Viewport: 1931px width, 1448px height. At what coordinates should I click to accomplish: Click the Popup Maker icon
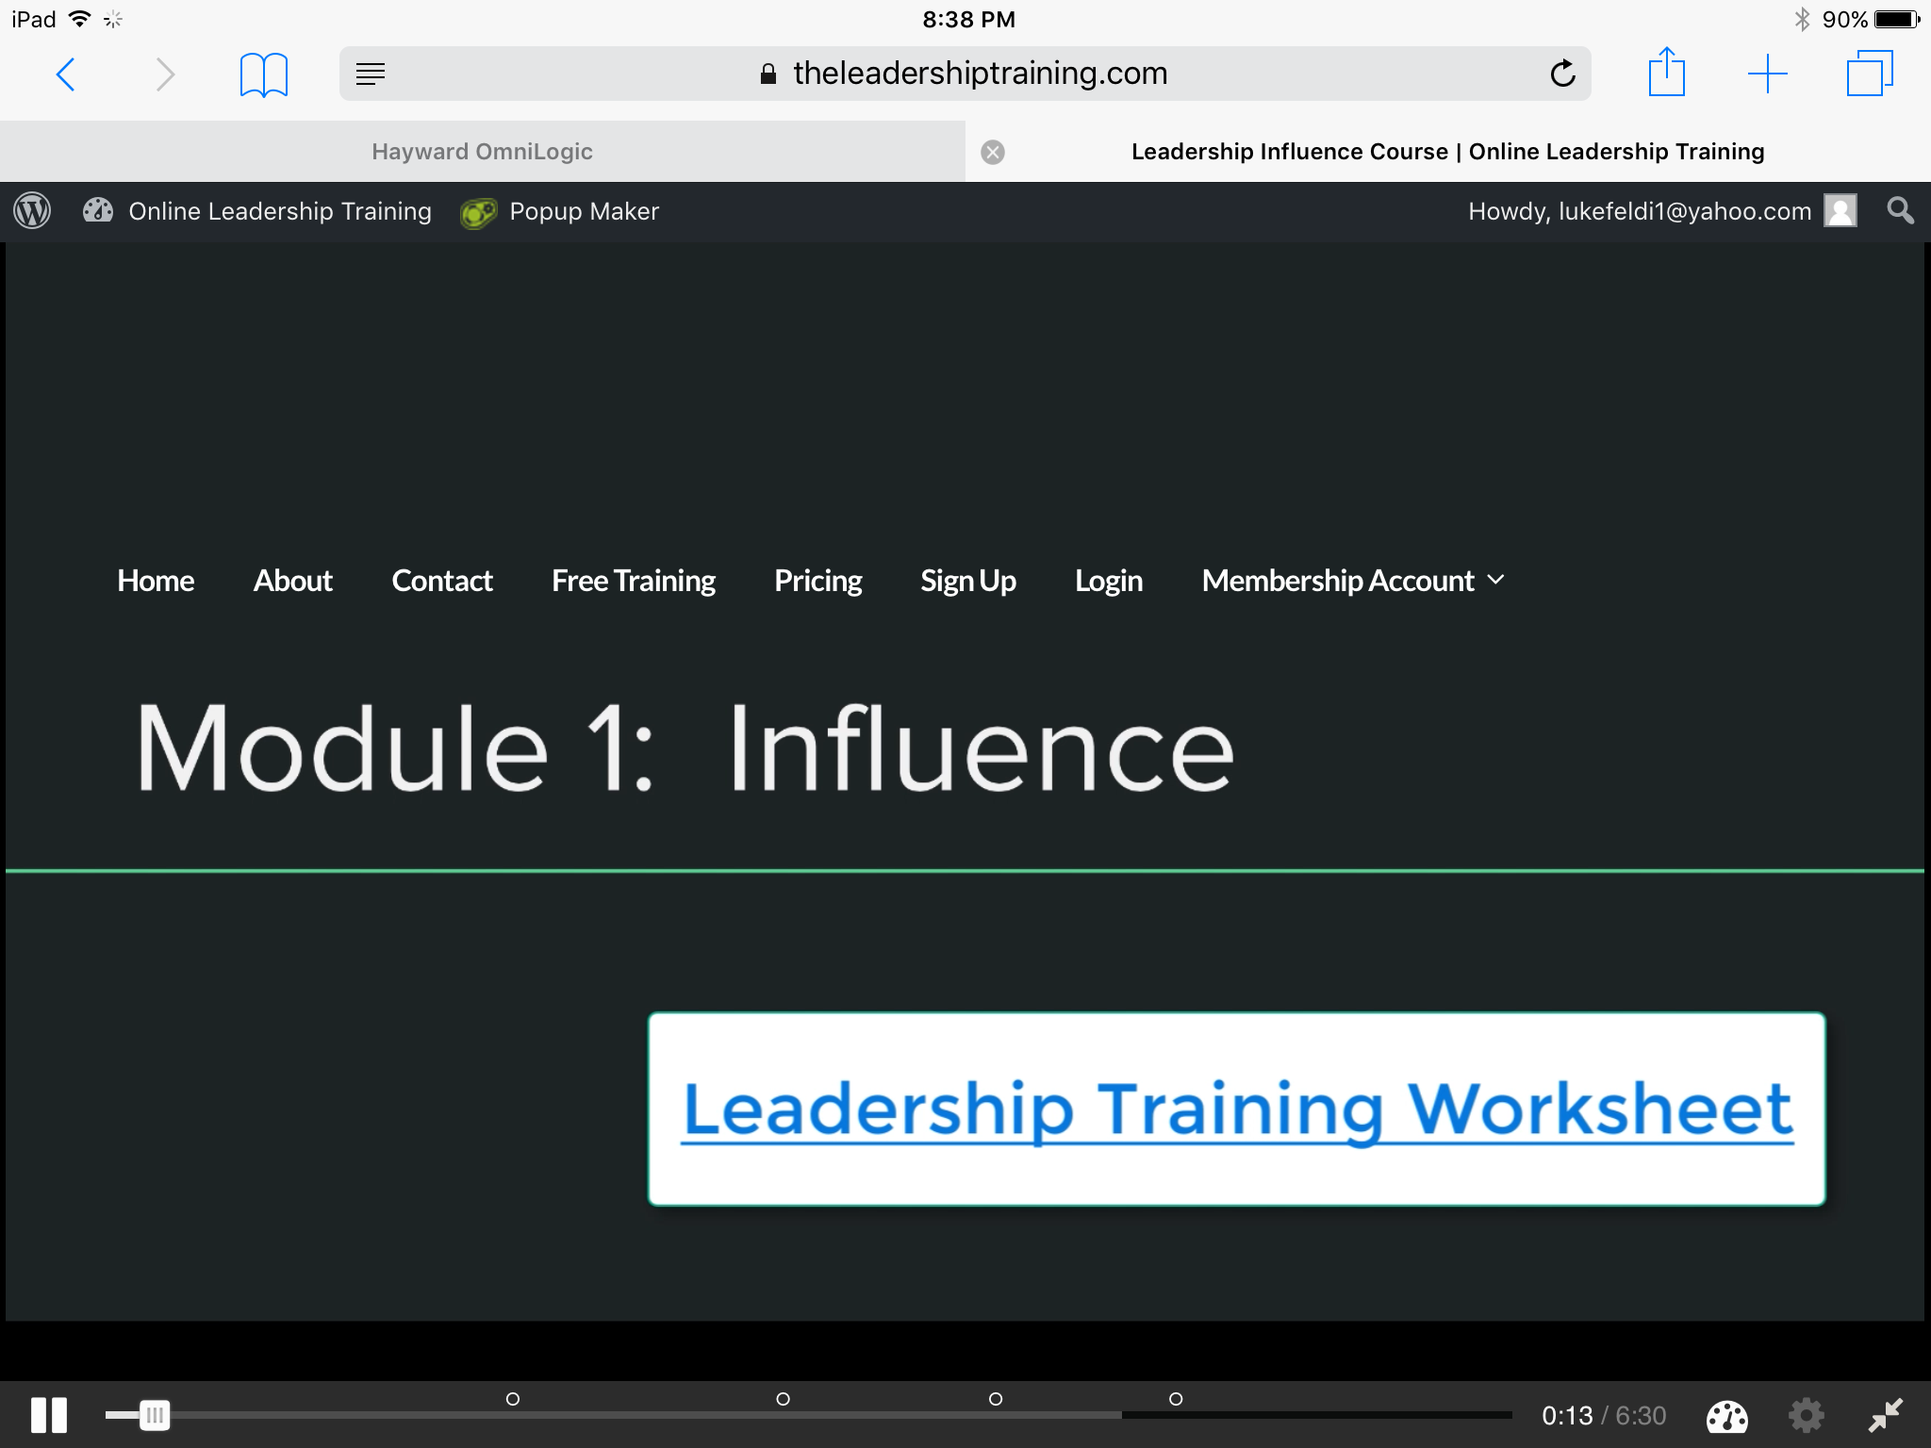point(478,213)
